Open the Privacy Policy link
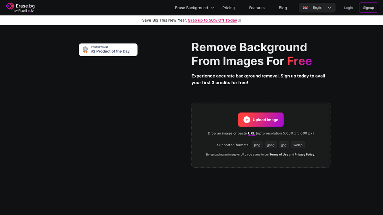383x215 pixels. click(305, 155)
